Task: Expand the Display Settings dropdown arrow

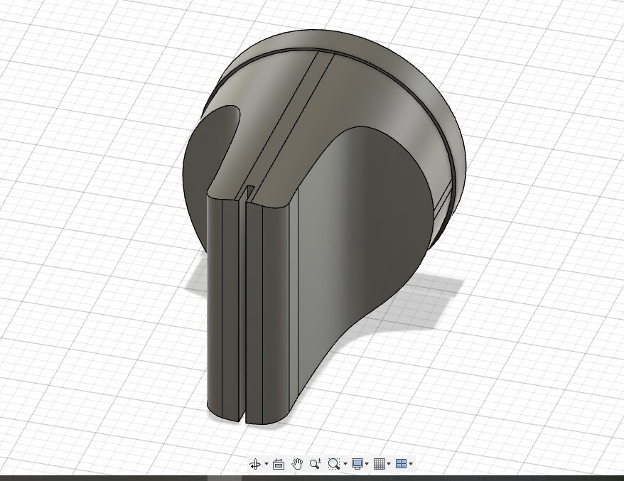Action: [367, 465]
